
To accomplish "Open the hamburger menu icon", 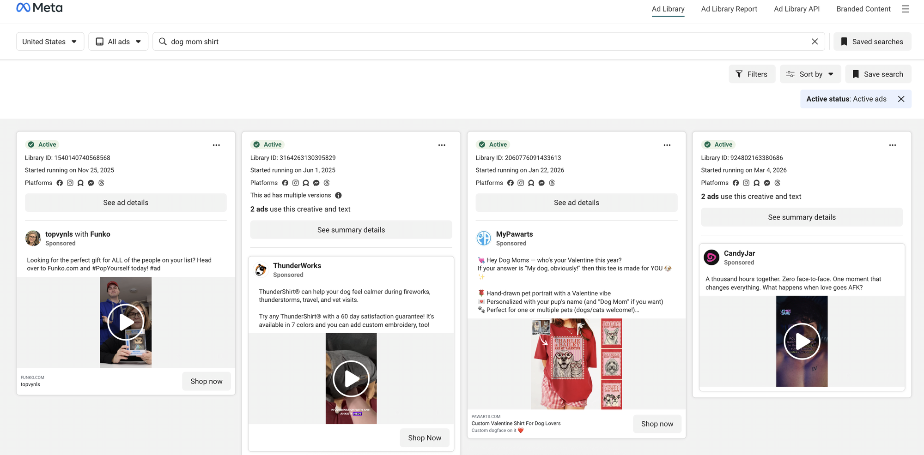I will click(x=905, y=9).
